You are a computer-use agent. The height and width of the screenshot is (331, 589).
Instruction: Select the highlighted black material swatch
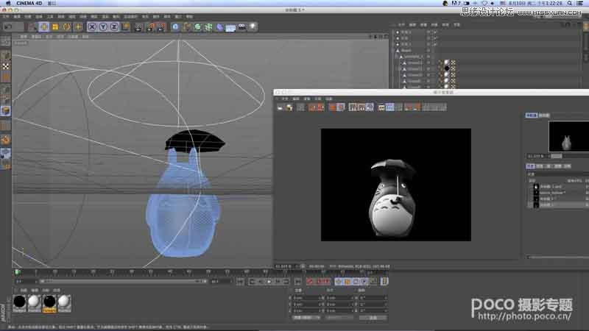(49, 302)
